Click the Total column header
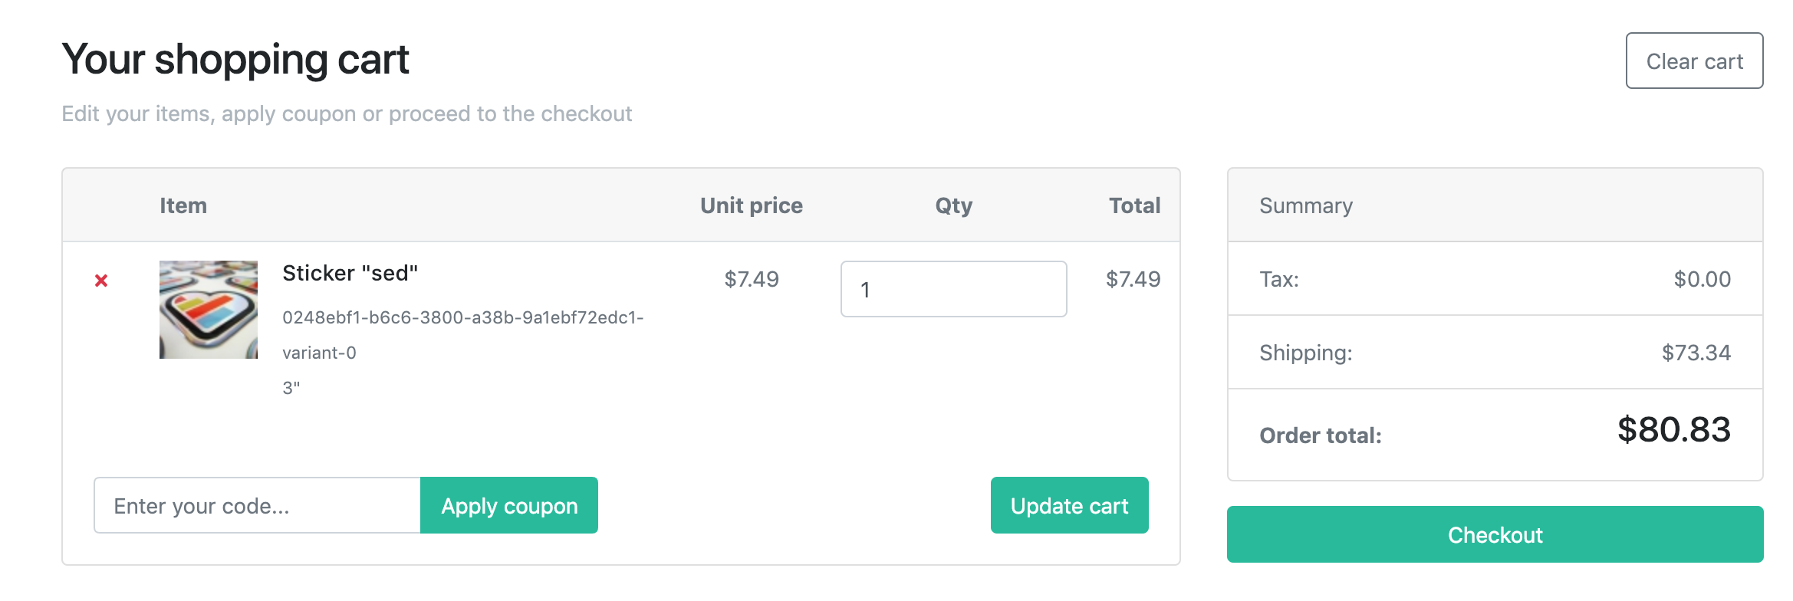Image resolution: width=1793 pixels, height=601 pixels. (1134, 205)
